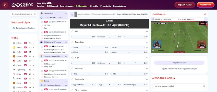Viewport: 217px width, 92px height.
Task: Open the Virtuális nav item
Action: pos(94,6)
